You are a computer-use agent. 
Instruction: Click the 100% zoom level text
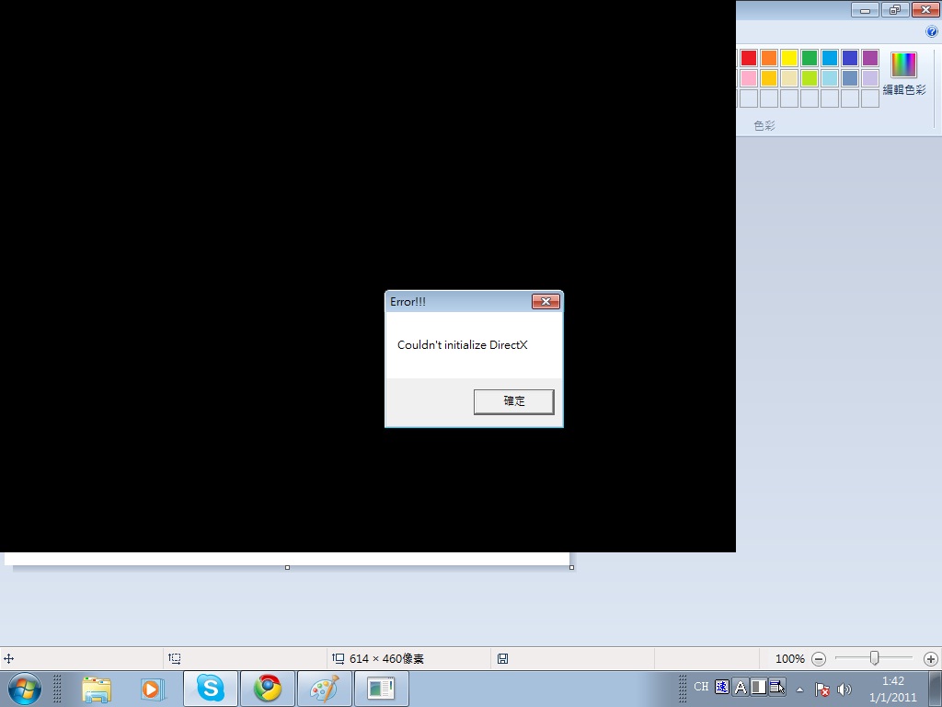(x=789, y=659)
